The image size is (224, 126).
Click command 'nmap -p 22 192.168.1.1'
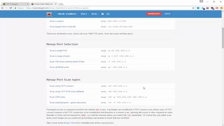click(115, 50)
